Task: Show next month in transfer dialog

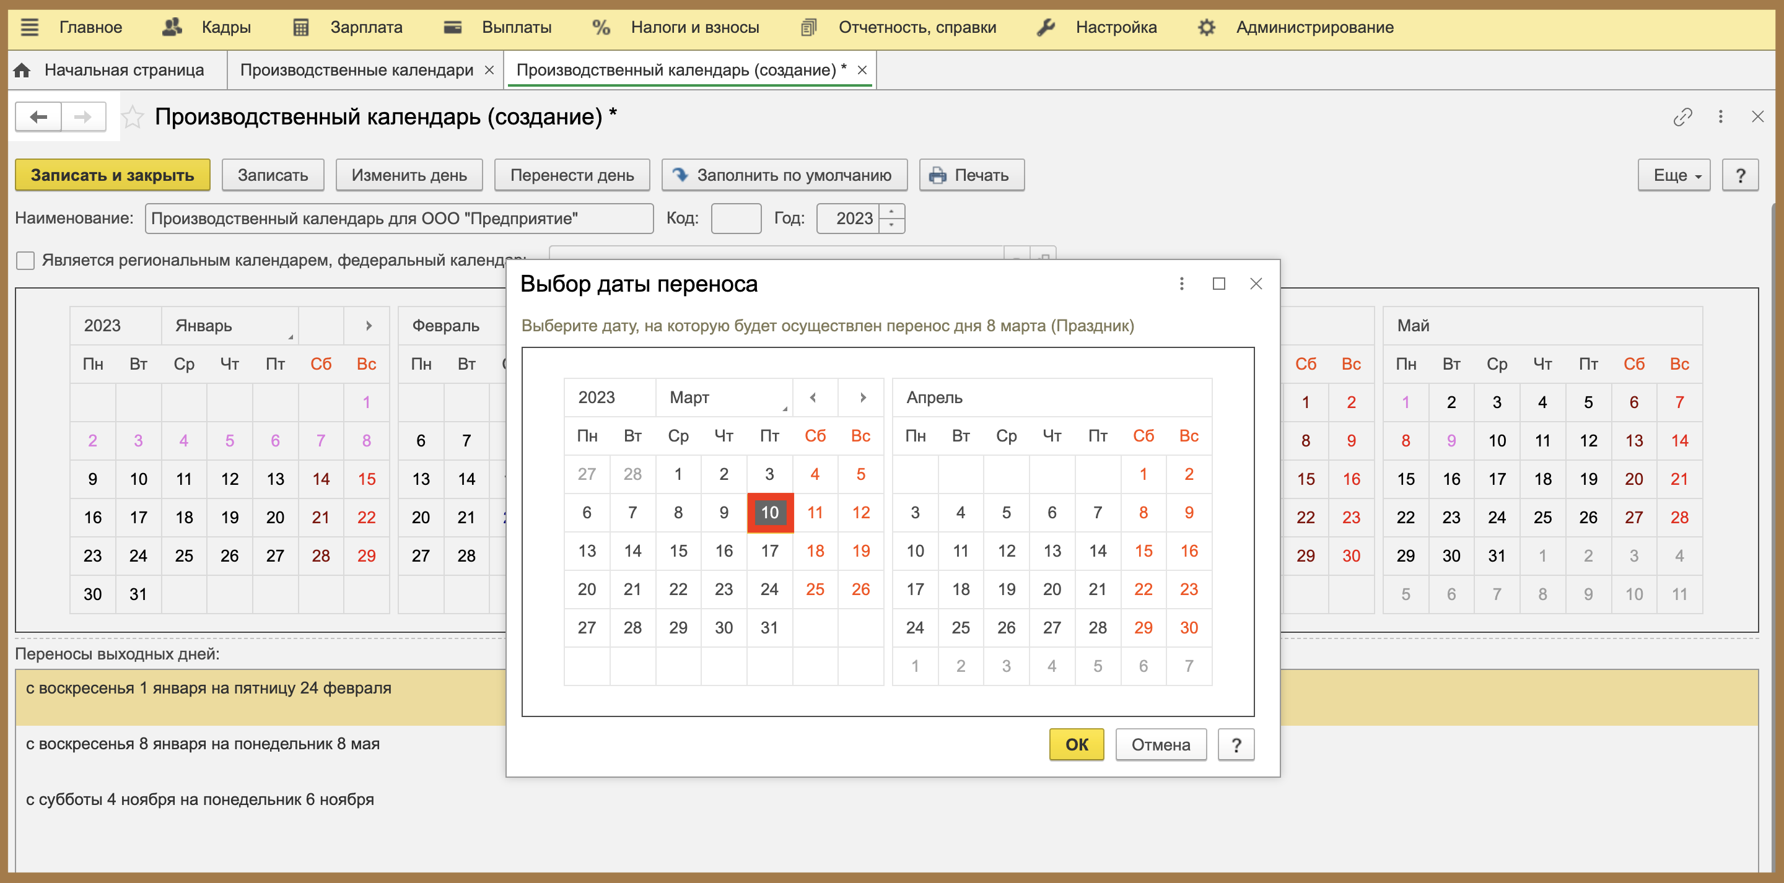Action: 862,398
